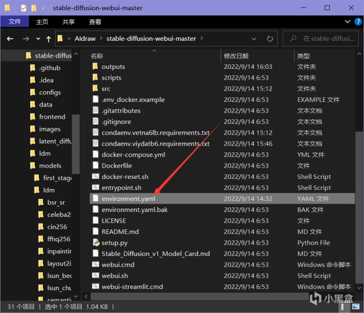The height and width of the screenshot is (313, 364).
Task: Select the src folder icon
Action: (x=95, y=88)
